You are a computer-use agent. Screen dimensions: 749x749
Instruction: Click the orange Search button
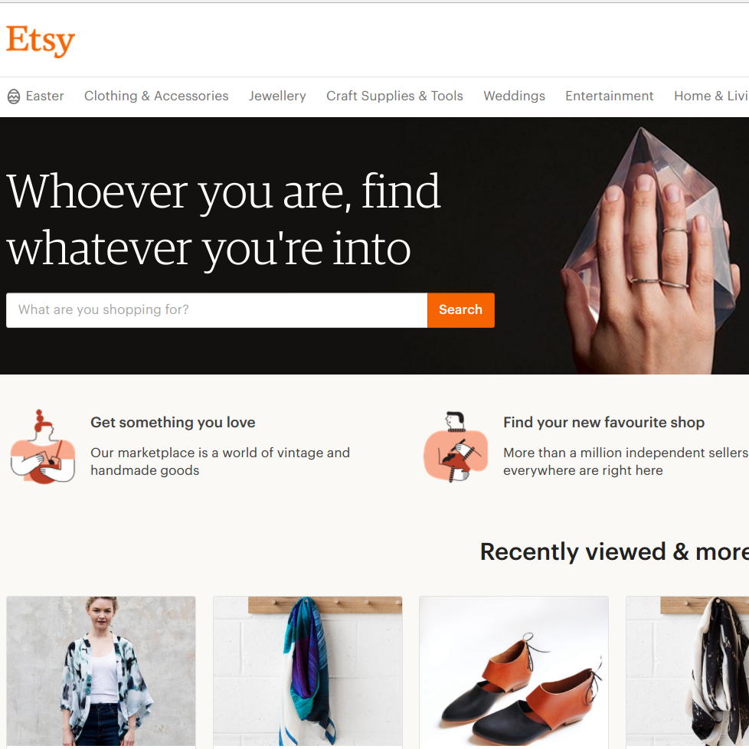click(x=460, y=310)
